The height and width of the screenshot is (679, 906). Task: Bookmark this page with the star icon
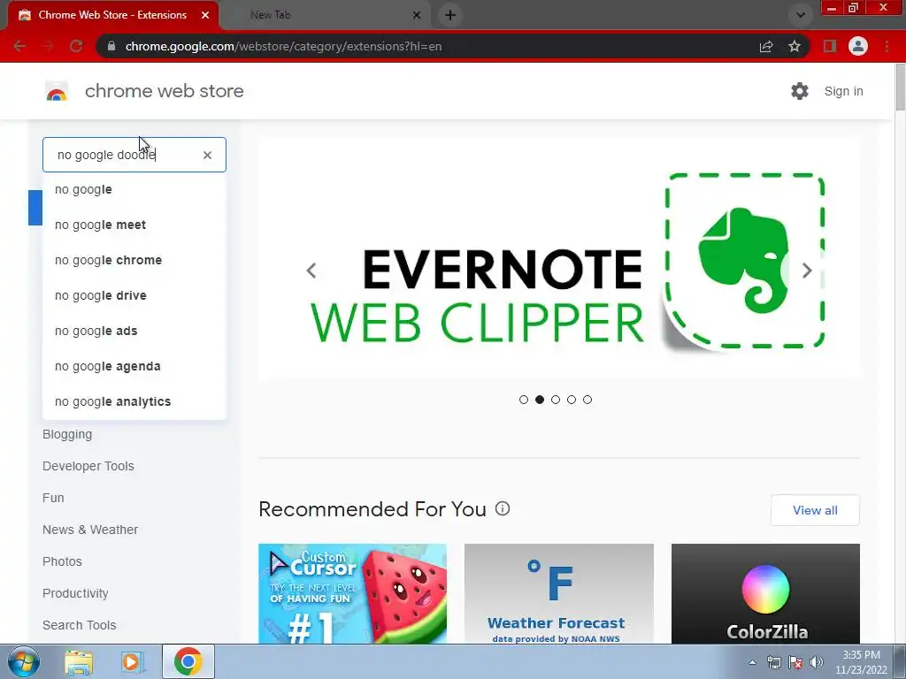(x=795, y=46)
